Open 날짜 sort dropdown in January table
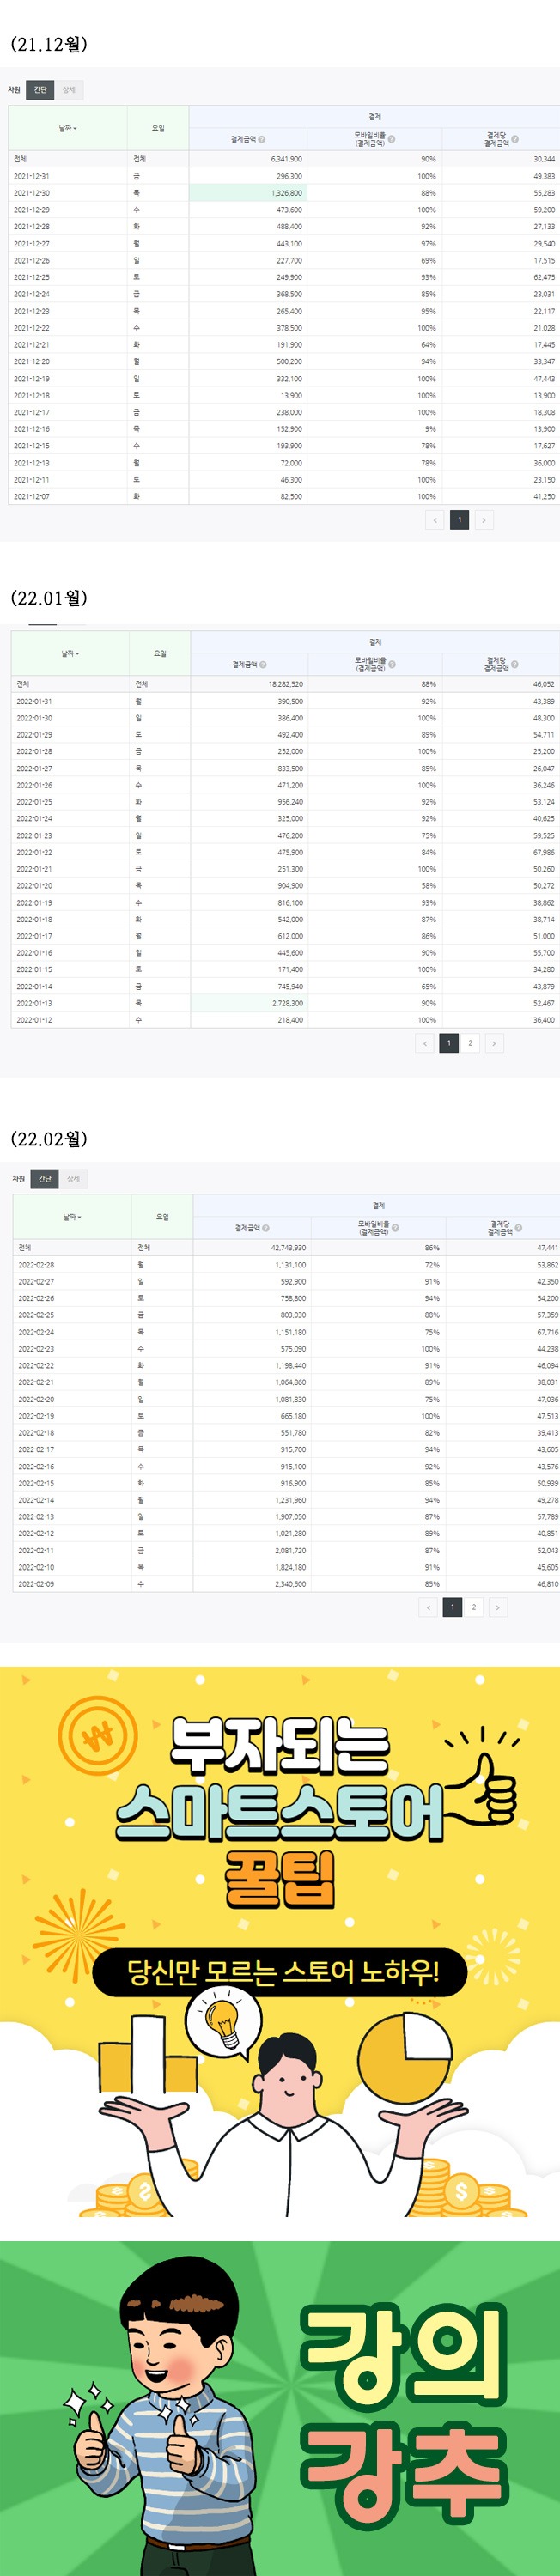 pyautogui.click(x=70, y=653)
